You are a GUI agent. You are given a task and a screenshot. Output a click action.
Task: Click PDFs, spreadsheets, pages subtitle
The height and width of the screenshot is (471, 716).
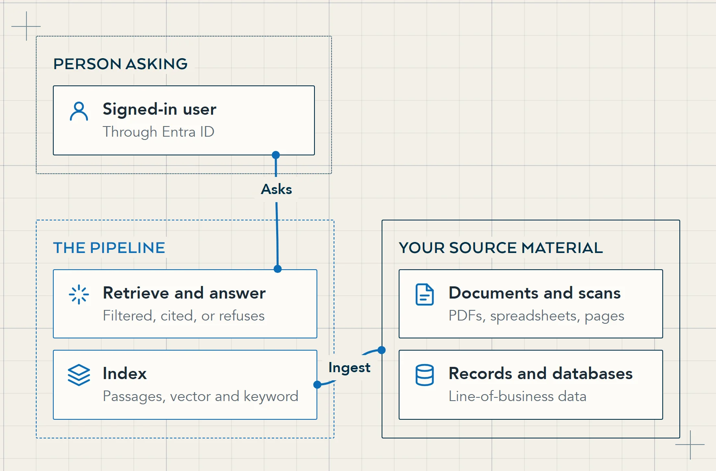[x=536, y=316]
